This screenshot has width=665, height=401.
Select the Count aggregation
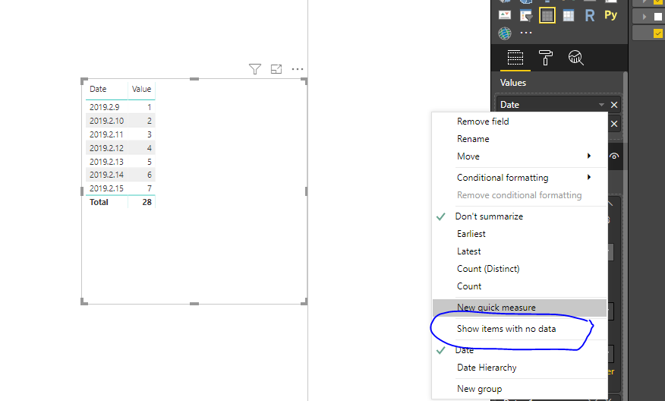point(469,286)
